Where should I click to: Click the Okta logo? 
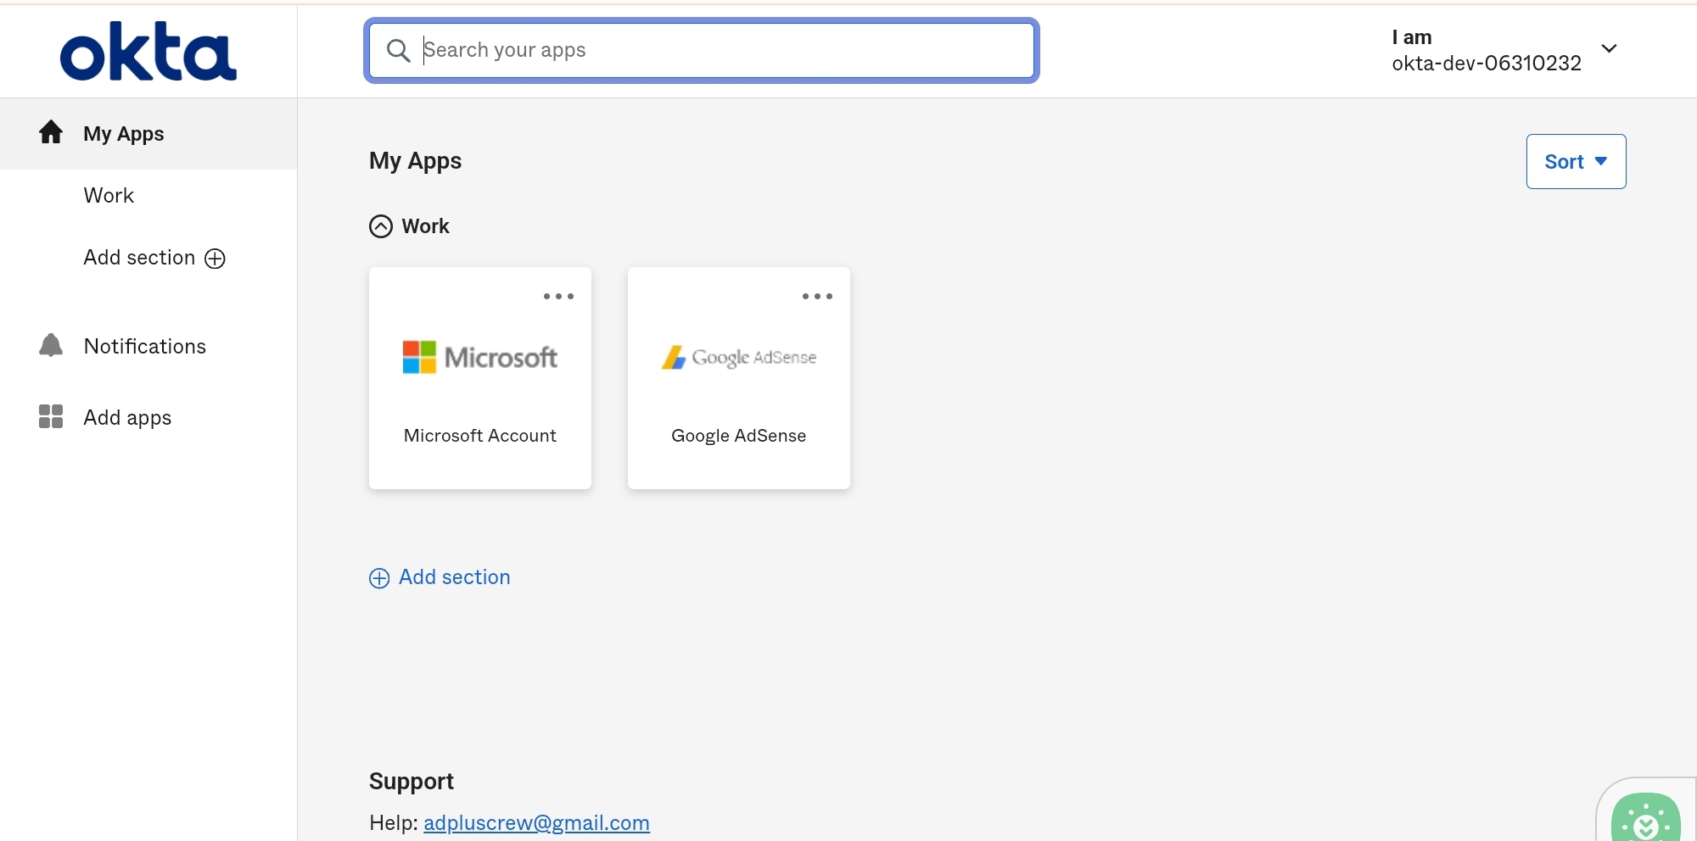(x=148, y=52)
